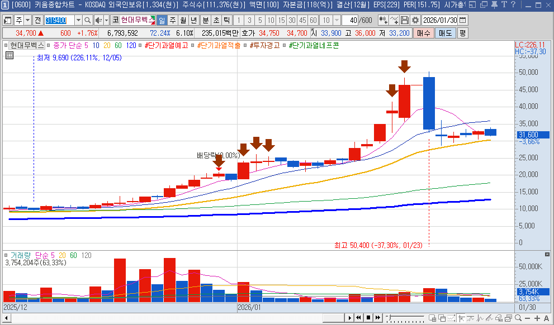The height and width of the screenshot is (325, 554).
Task: Click the stock search magnifier icon
Action: (88, 20)
